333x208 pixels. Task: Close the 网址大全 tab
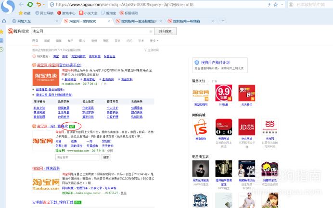pos(57,21)
